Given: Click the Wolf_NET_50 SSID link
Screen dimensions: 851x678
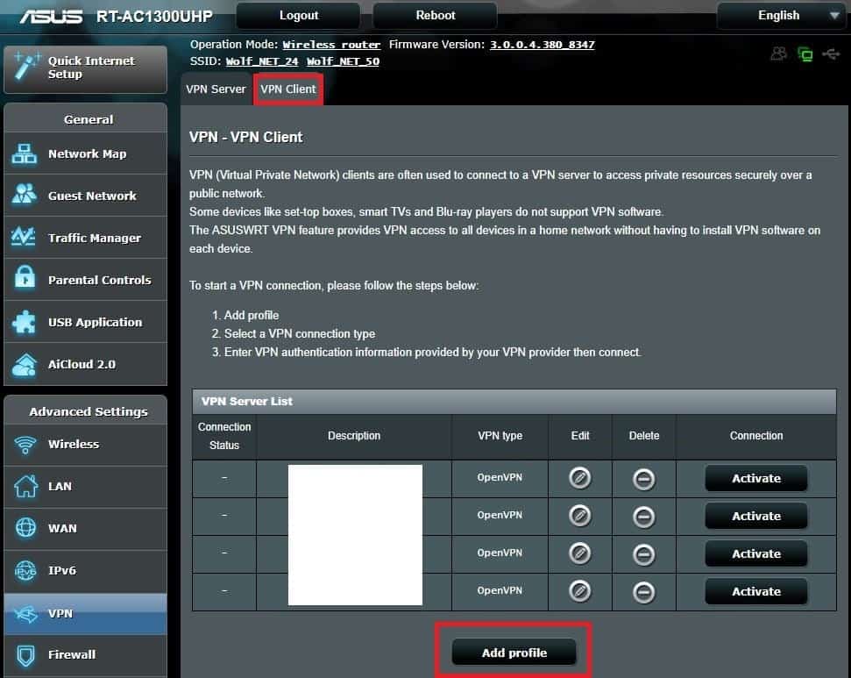Looking at the screenshot, I should point(343,61).
